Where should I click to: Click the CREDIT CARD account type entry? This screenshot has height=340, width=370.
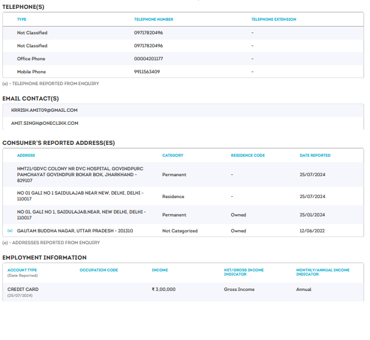23,289
